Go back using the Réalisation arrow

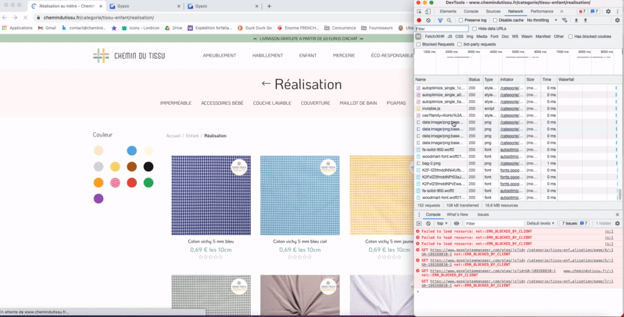266,84
